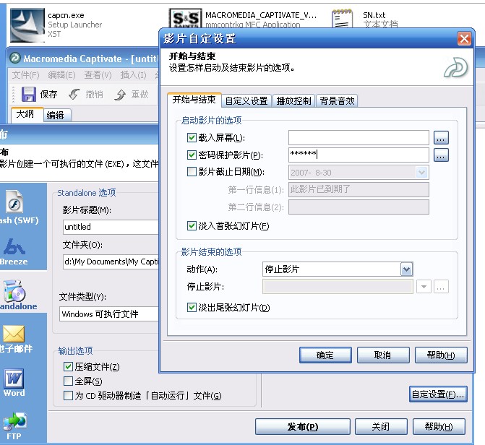Screen dimensions: 485x445
Task: Click the 撤销 undo arrow icon
Action: pos(74,95)
